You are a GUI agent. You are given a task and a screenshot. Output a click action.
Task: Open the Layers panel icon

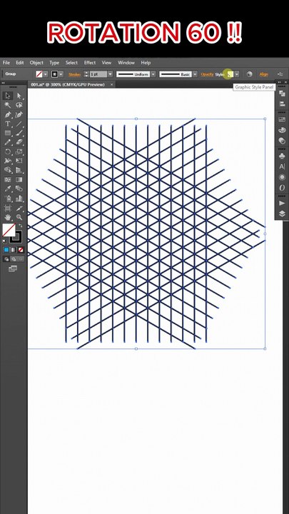pyautogui.click(x=282, y=213)
